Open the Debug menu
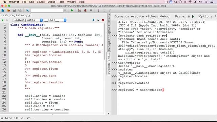This screenshot has height=122, width=217. [51, 2]
